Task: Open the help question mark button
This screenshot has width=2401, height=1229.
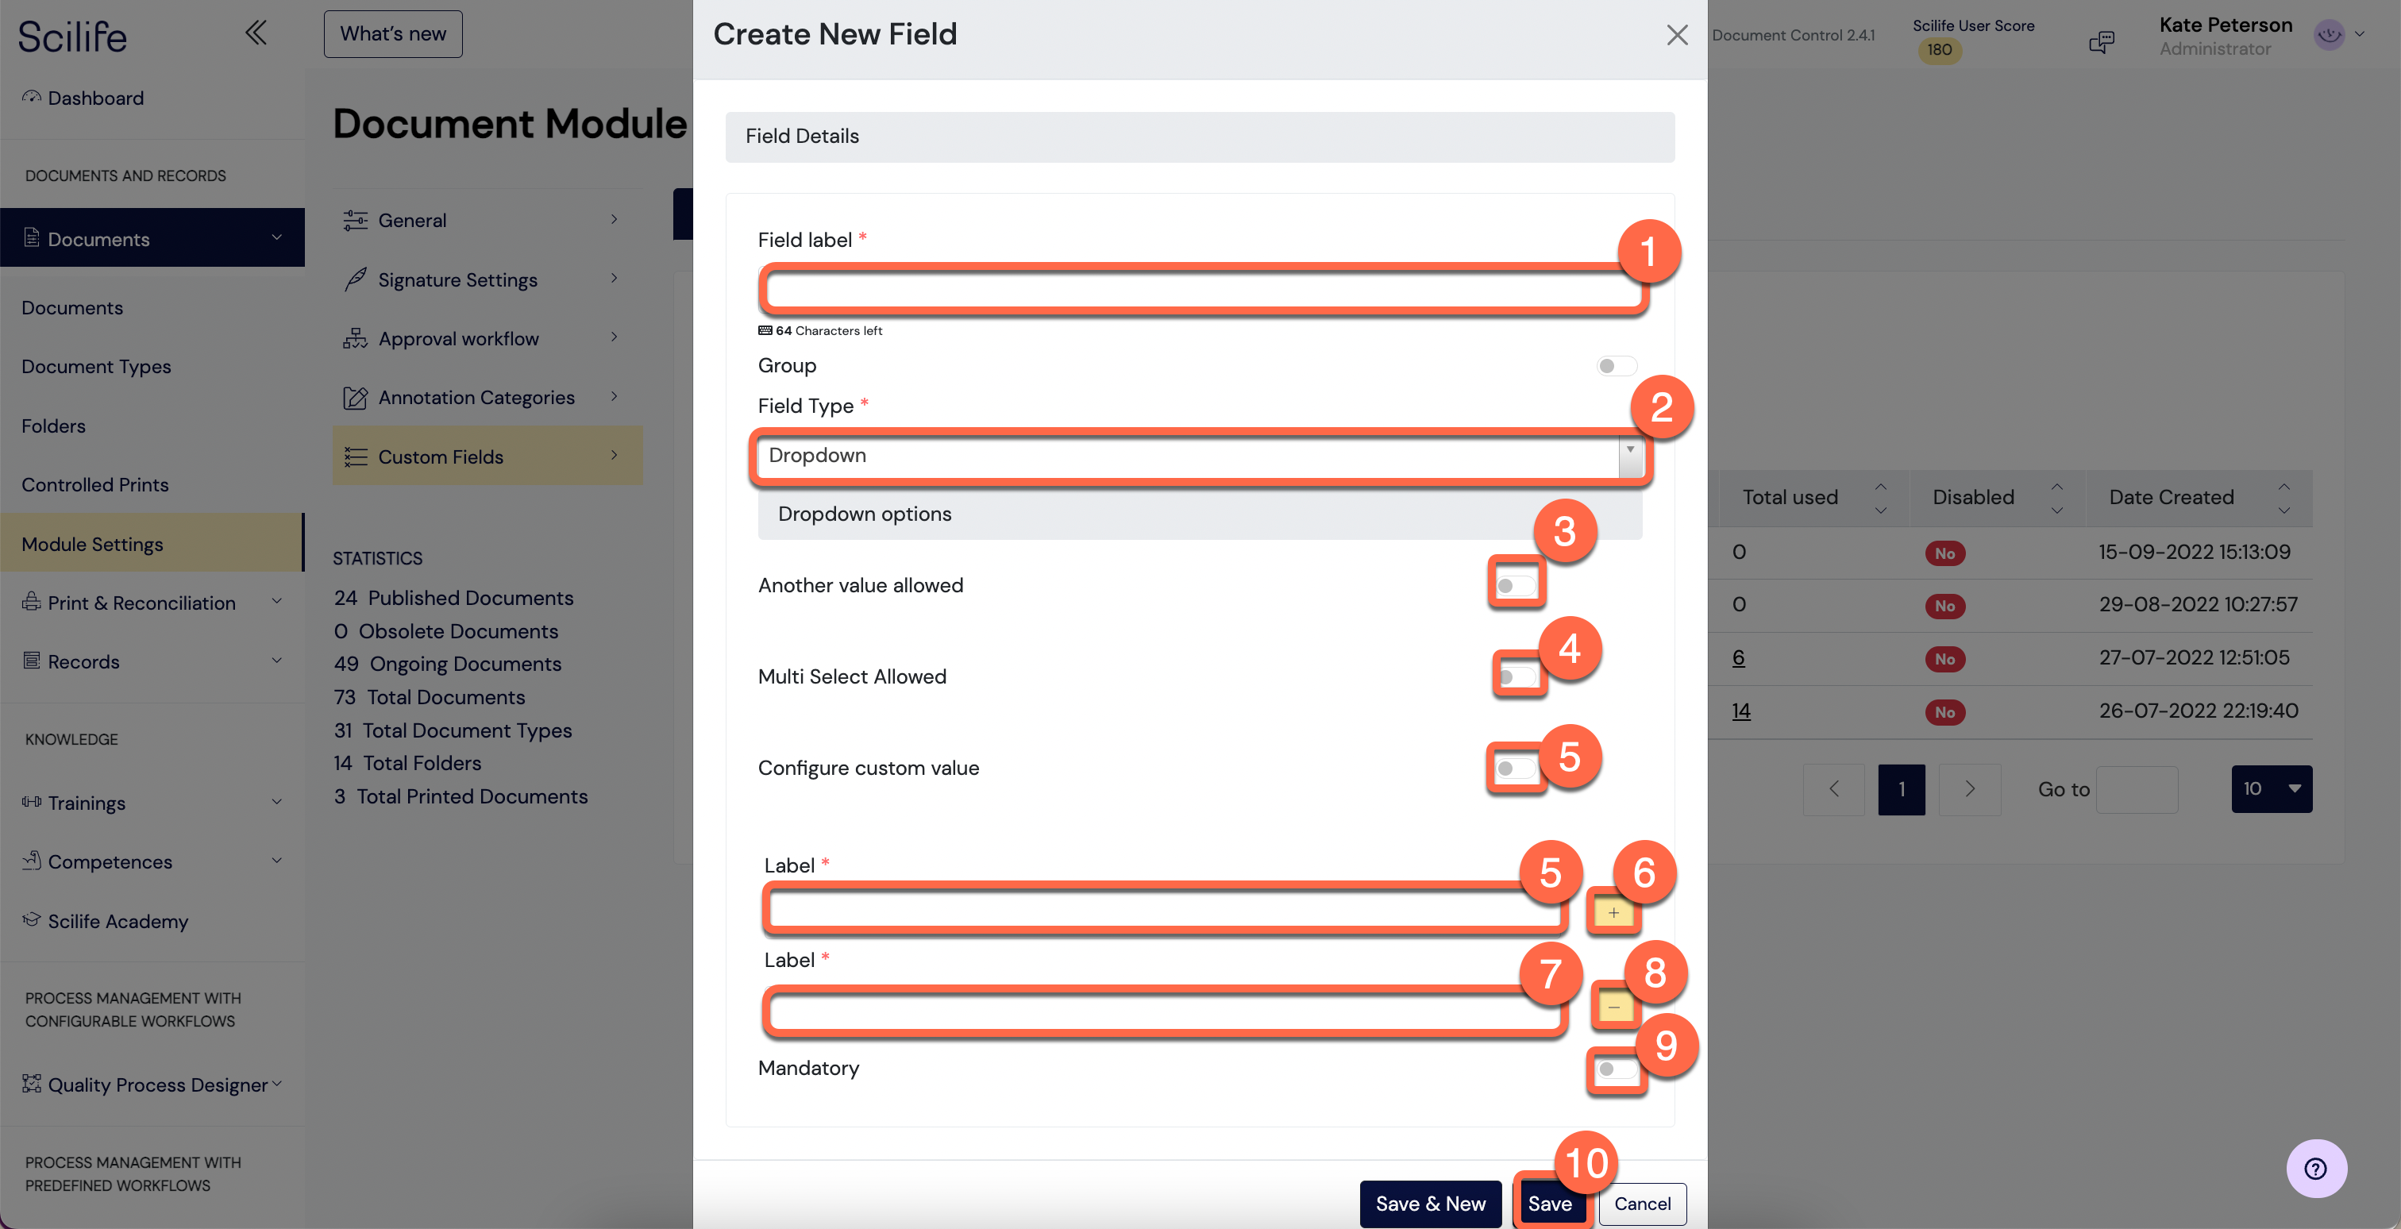Action: point(2316,1169)
